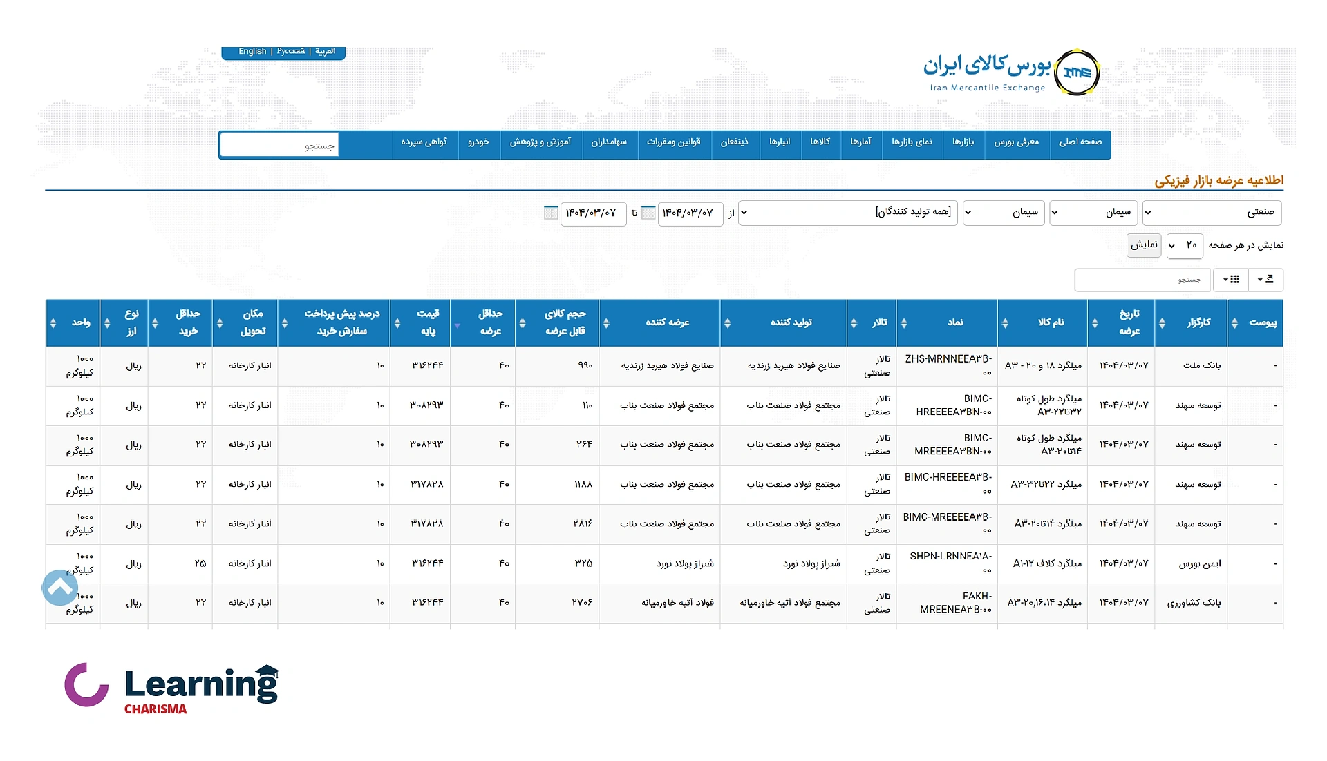1327x761 pixels.
Task: Click the FAKH-MREENEA3B-00 symbol cell
Action: click(x=948, y=603)
